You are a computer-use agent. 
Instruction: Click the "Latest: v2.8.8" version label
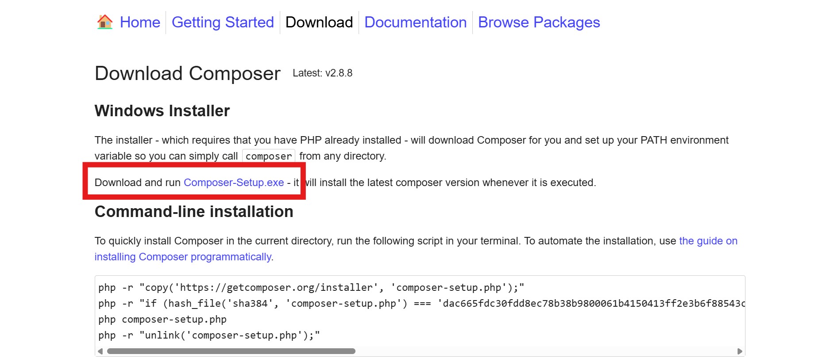pos(322,73)
